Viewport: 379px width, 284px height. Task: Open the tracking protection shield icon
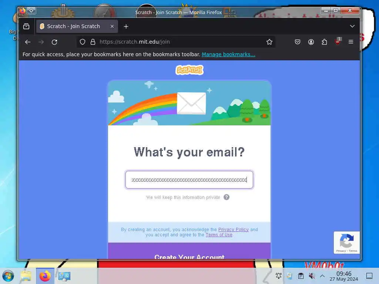click(83, 42)
